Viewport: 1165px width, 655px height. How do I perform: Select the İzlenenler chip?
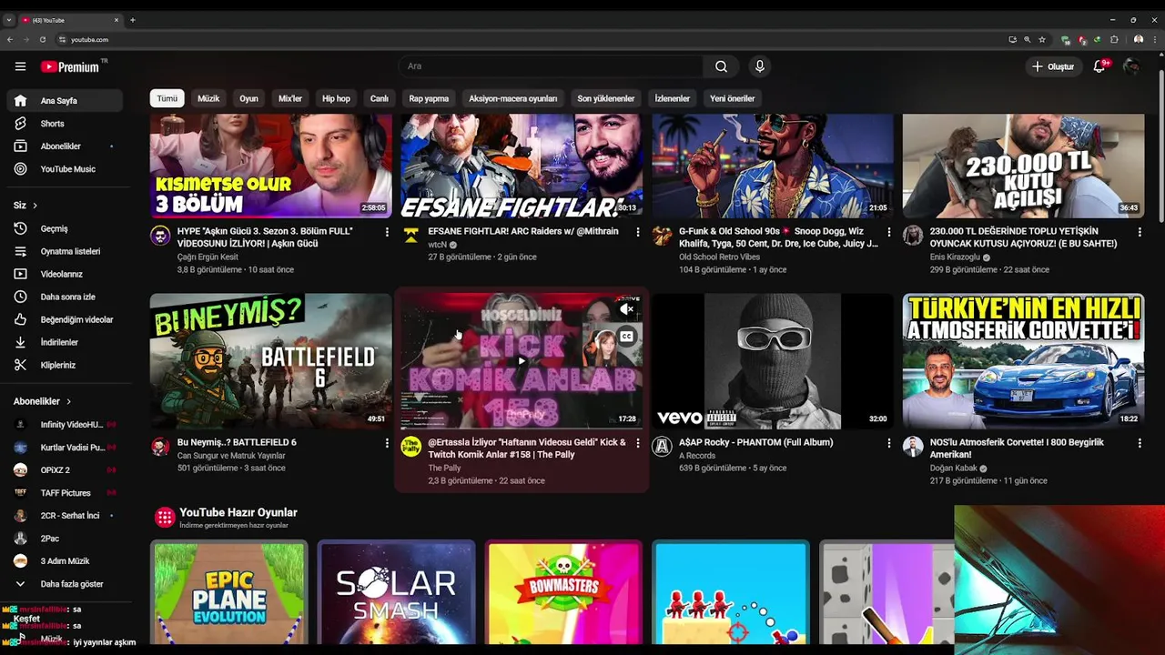[673, 98]
